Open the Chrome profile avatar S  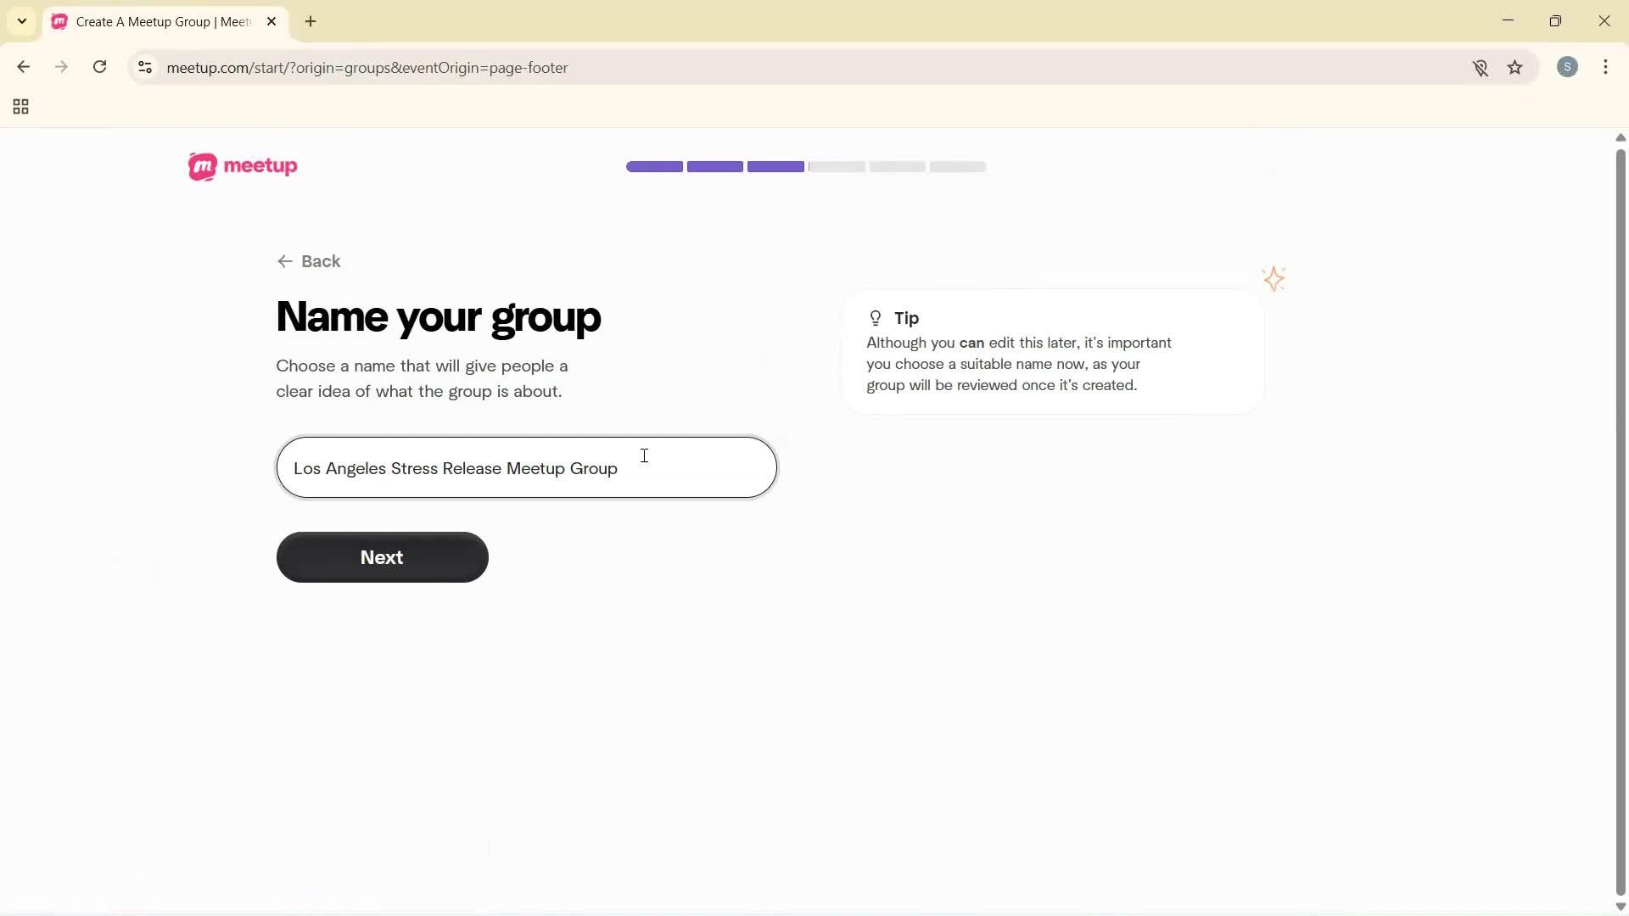point(1568,67)
